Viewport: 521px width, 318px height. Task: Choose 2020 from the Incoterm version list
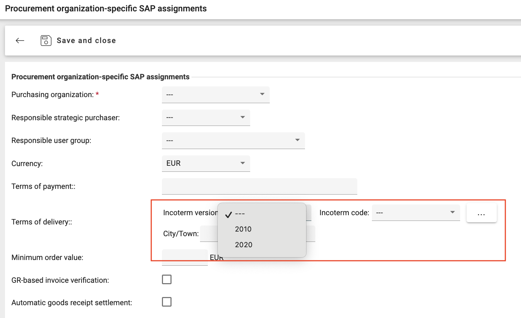pyautogui.click(x=244, y=245)
